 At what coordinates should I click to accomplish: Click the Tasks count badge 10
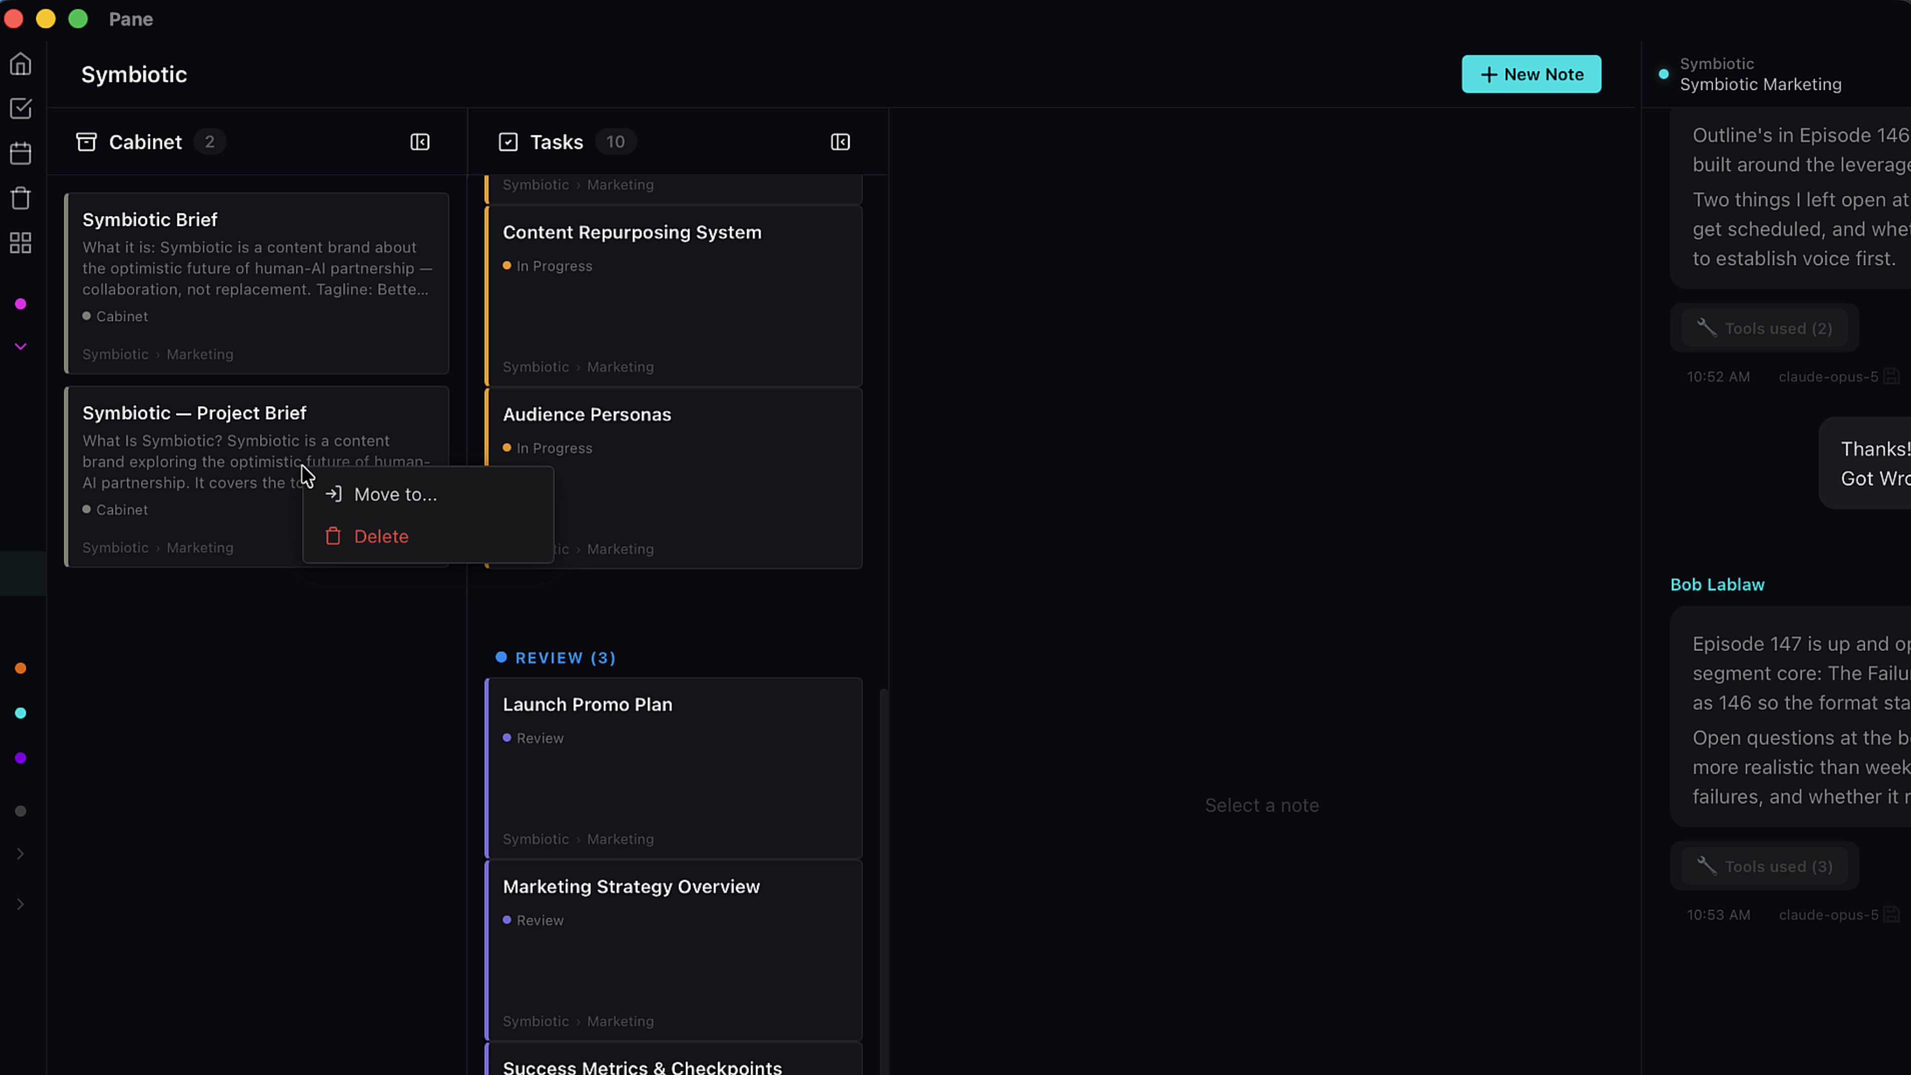[615, 142]
